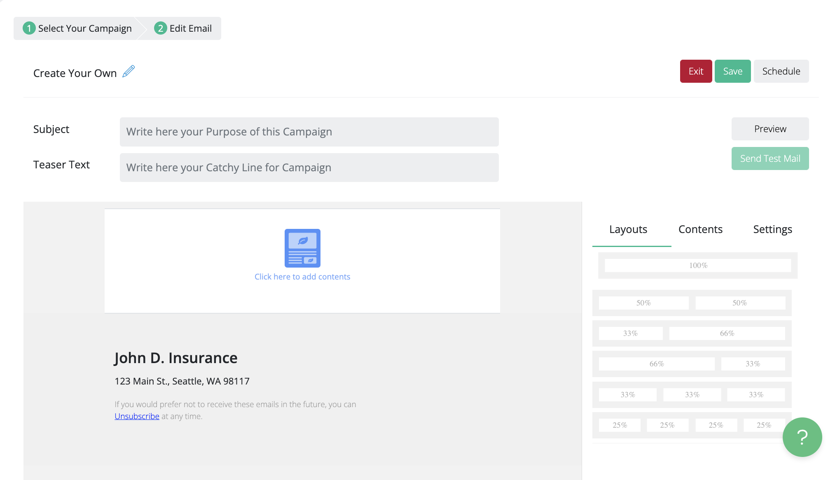Switch to the Contents tab
The width and height of the screenshot is (828, 480).
(x=700, y=229)
